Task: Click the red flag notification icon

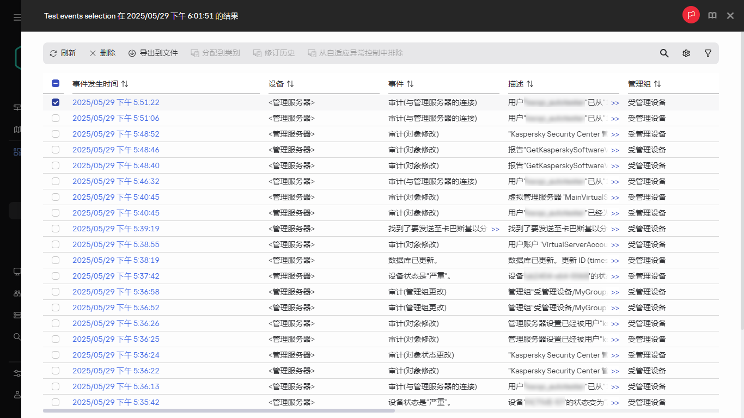Action: pos(691,15)
